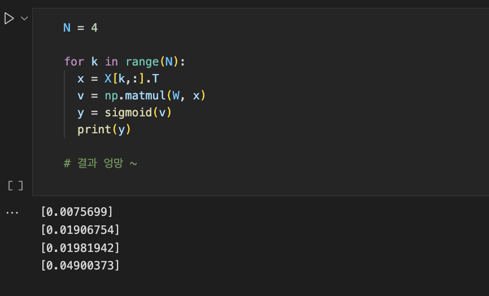The width and height of the screenshot is (489, 296).
Task: Click the line 'N = 4'
Action: 80,28
